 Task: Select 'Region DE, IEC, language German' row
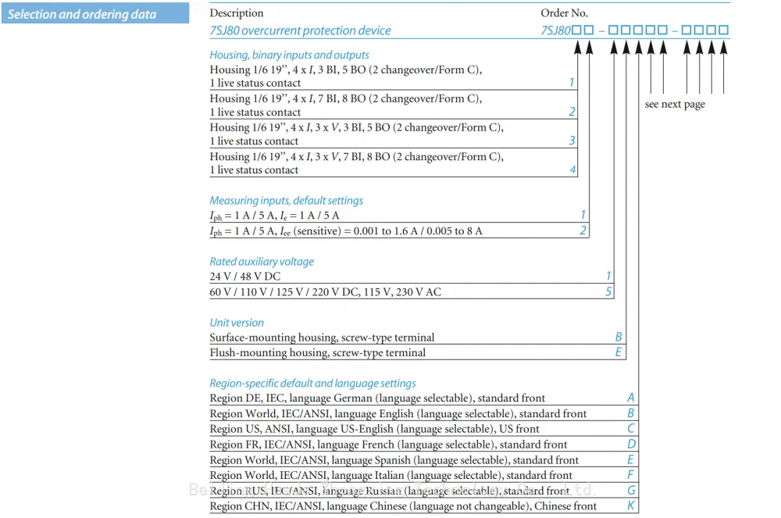point(424,398)
